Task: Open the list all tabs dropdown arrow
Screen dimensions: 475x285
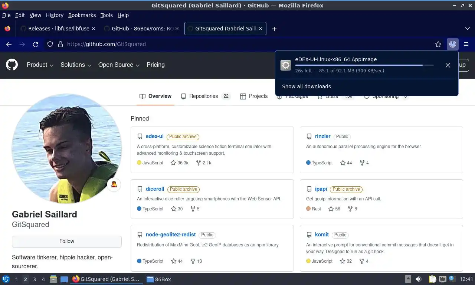Action: coord(468,29)
